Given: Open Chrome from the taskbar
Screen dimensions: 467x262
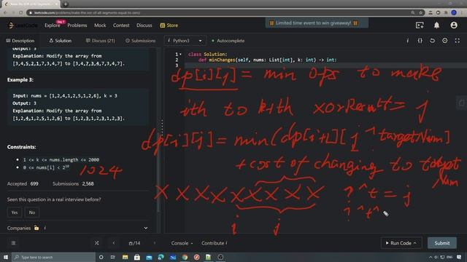Looking at the screenshot, I should [x=185, y=257].
